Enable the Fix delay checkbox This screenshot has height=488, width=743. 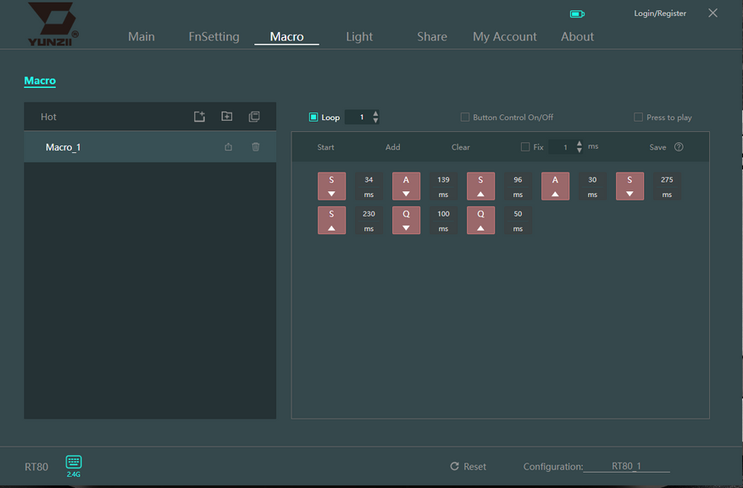pyautogui.click(x=525, y=147)
